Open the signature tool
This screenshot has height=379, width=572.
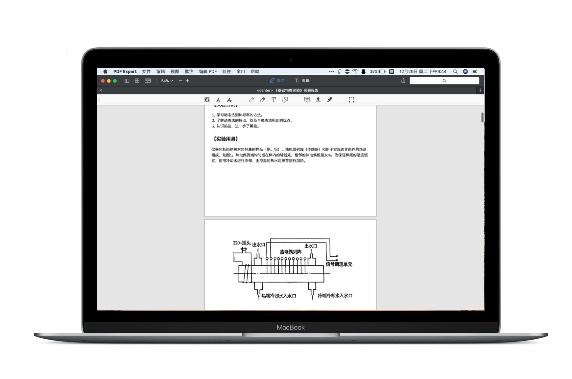point(329,100)
